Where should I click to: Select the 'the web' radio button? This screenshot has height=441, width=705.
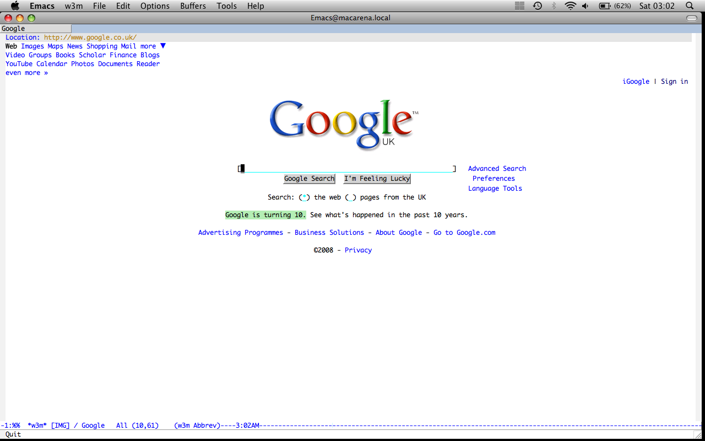coord(305,197)
